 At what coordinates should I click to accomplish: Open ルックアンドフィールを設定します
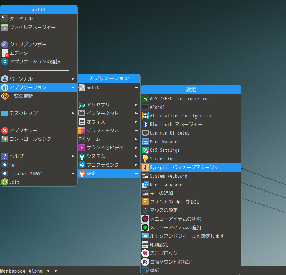click(x=191, y=236)
